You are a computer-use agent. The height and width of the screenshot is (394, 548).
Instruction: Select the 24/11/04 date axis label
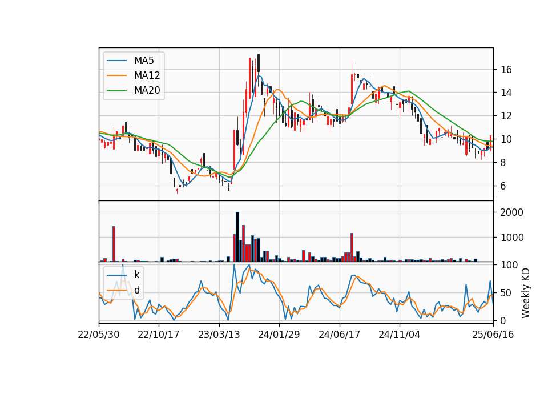[x=400, y=335]
